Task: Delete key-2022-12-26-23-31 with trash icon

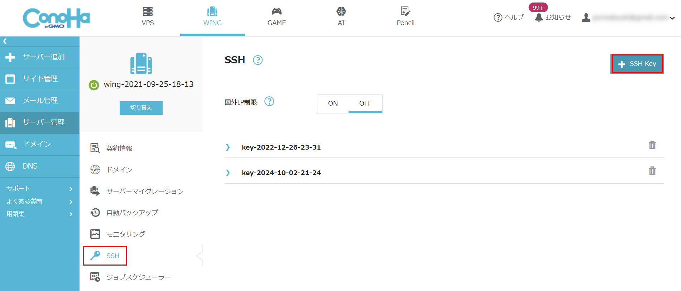Action: [x=652, y=145]
